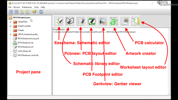Expand the GerberFiles folder node
This screenshot has width=178, height=100.
click(x=10, y=22)
